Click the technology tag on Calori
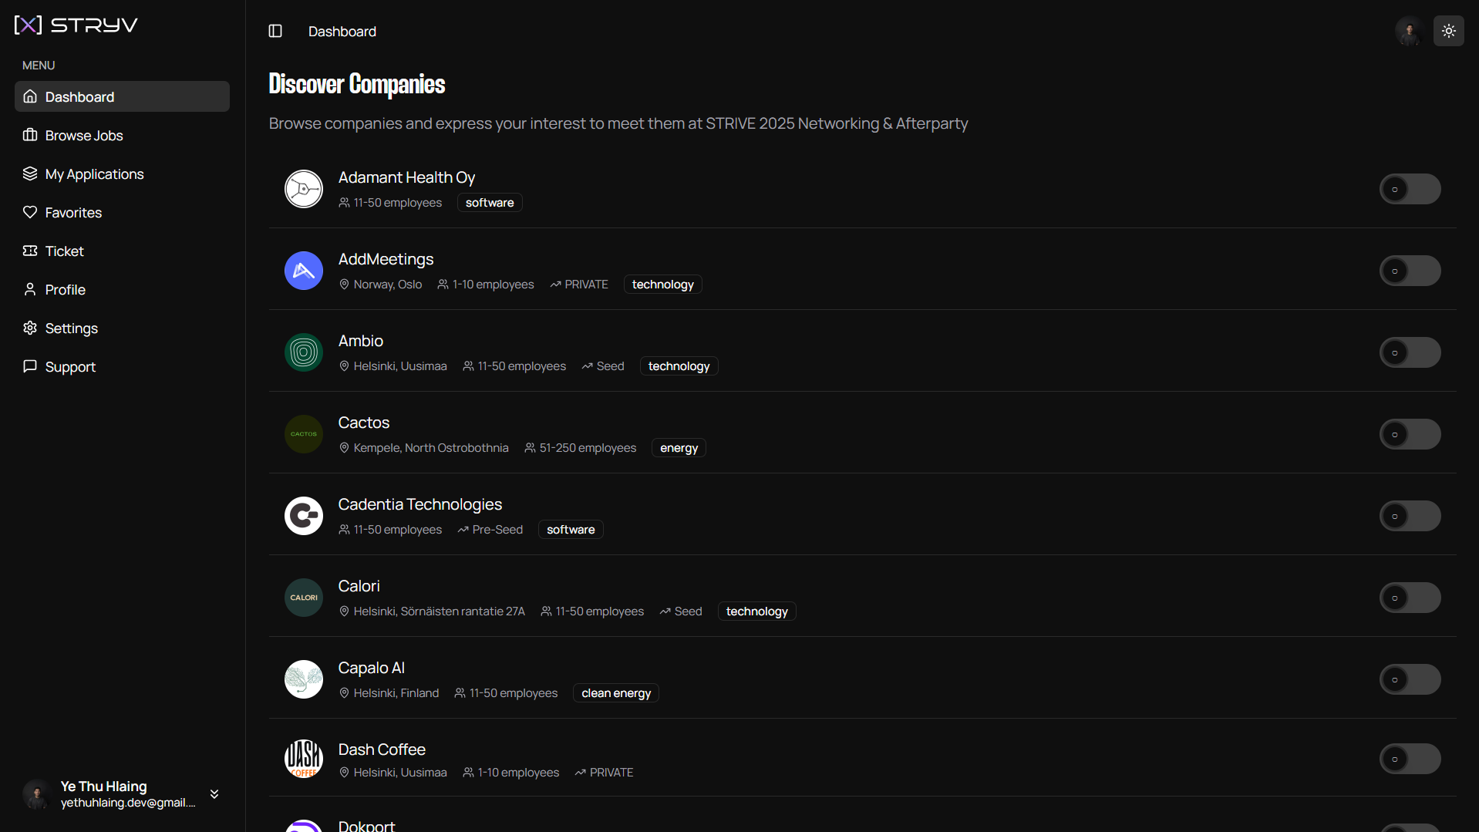 tap(757, 611)
